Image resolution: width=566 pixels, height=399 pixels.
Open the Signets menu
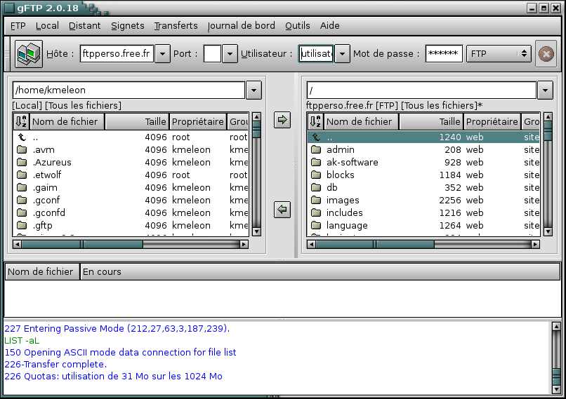[x=127, y=25]
